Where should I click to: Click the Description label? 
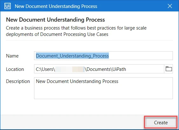coord(18,81)
